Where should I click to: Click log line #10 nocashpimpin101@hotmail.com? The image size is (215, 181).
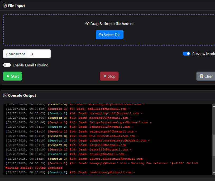[x=74, y=113]
